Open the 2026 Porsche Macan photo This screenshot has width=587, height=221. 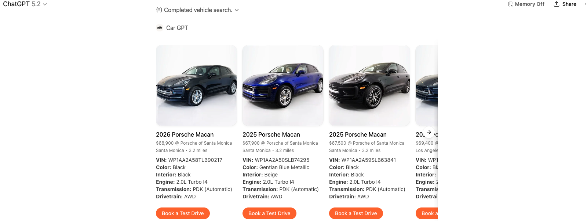196,85
